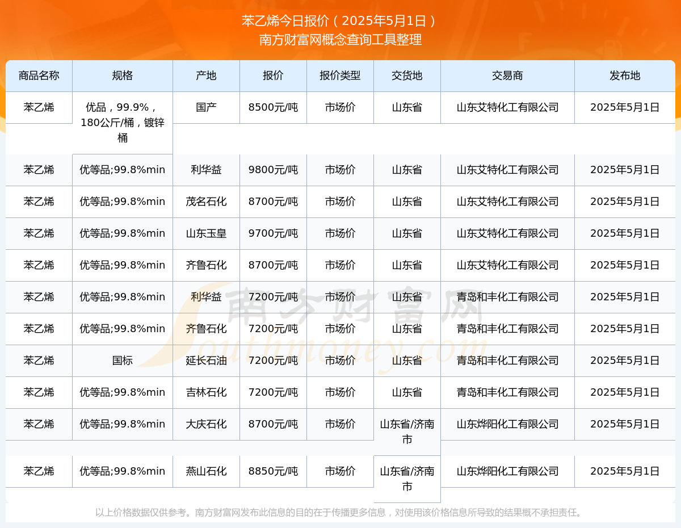Viewport: 681px width, 528px height.
Task: Click 2025年5月1日 in the 国产 row
Action: (x=625, y=107)
